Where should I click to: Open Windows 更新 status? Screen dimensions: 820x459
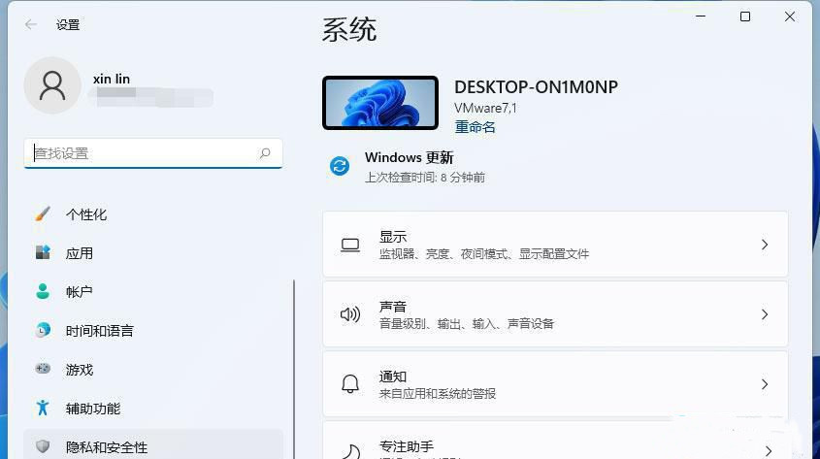pyautogui.click(x=408, y=167)
